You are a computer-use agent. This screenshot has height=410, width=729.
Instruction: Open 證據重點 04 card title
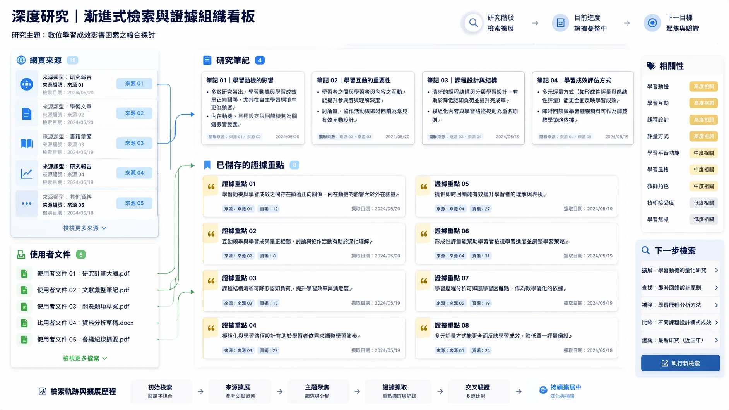[x=239, y=325]
